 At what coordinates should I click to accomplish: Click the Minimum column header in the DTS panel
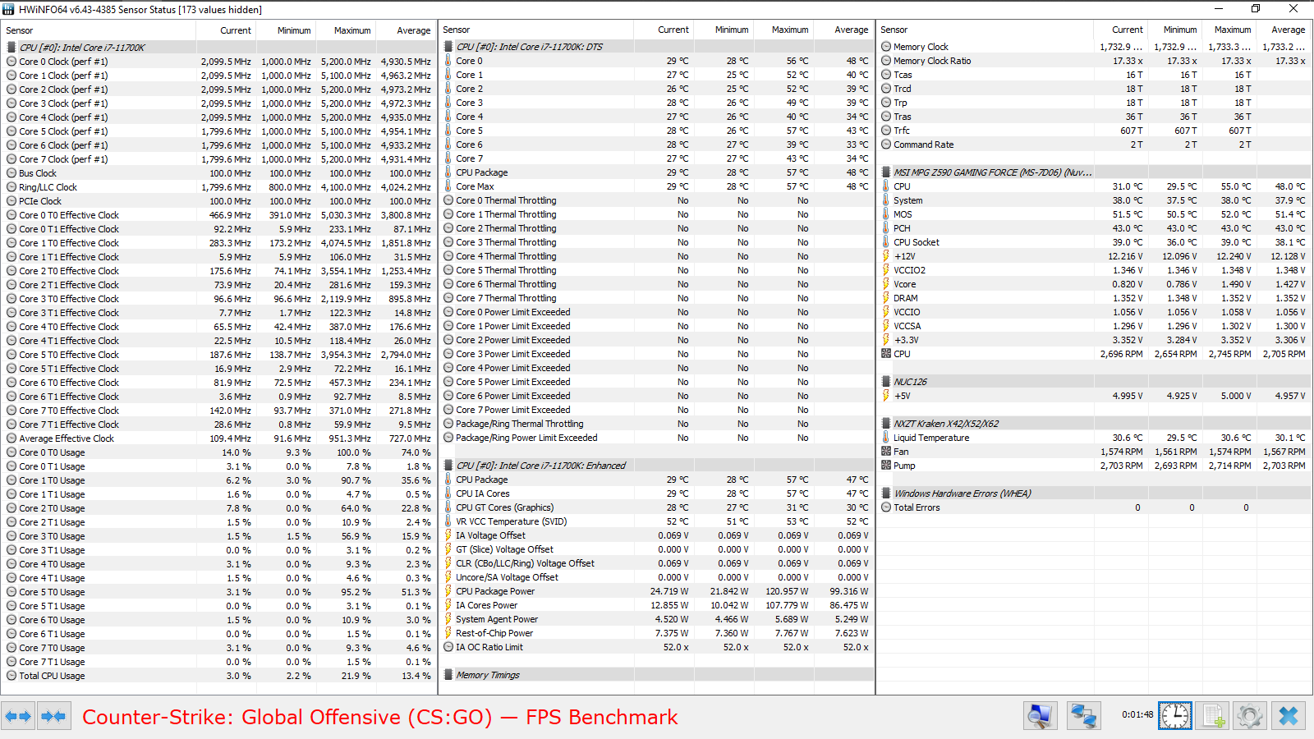(724, 30)
